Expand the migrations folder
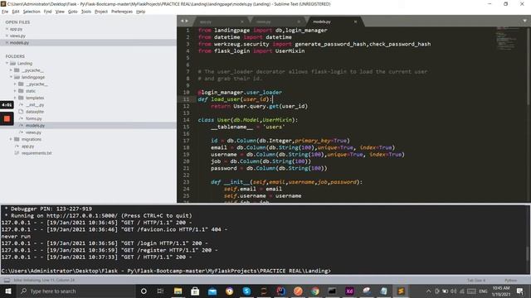 pos(11,139)
